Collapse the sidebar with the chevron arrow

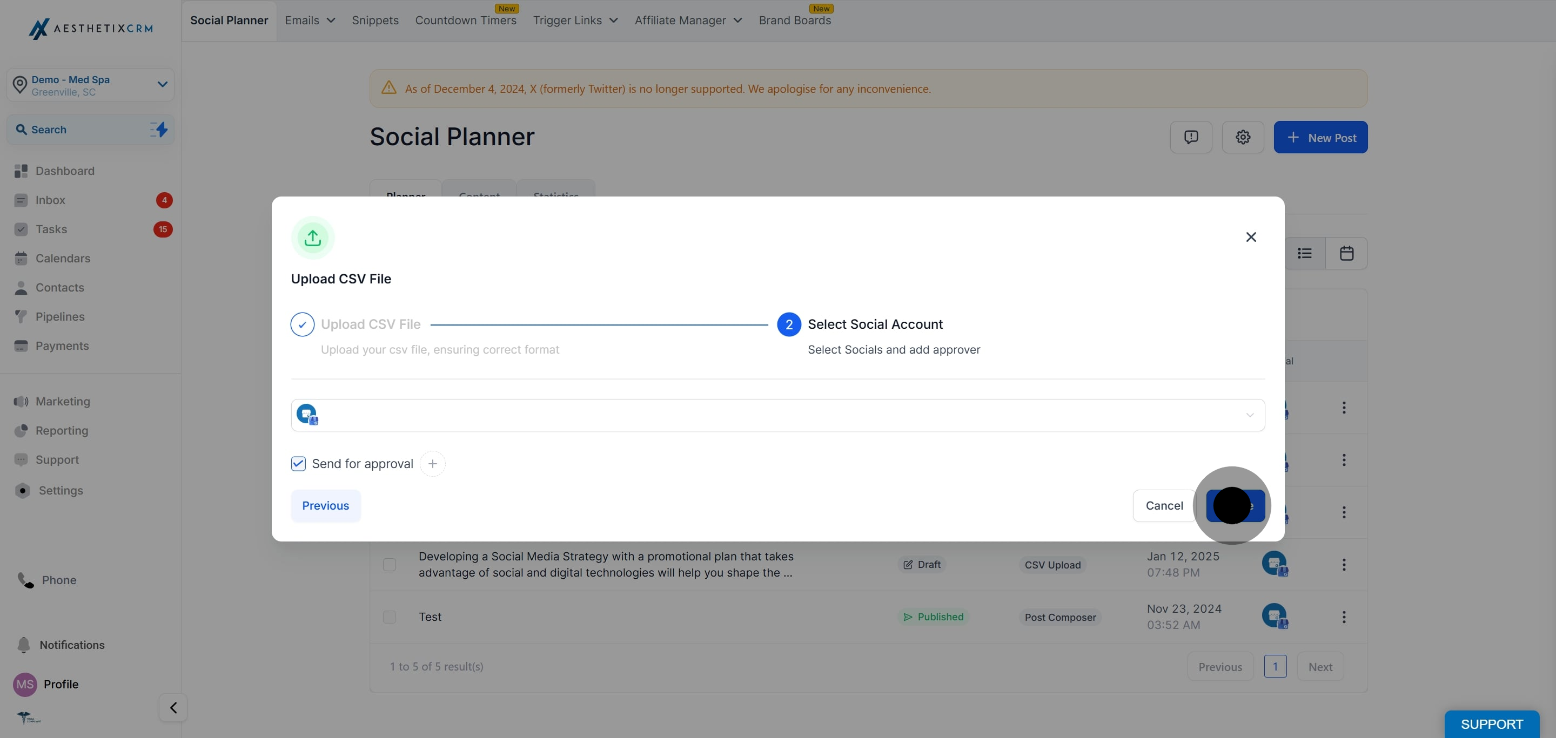[x=173, y=707]
